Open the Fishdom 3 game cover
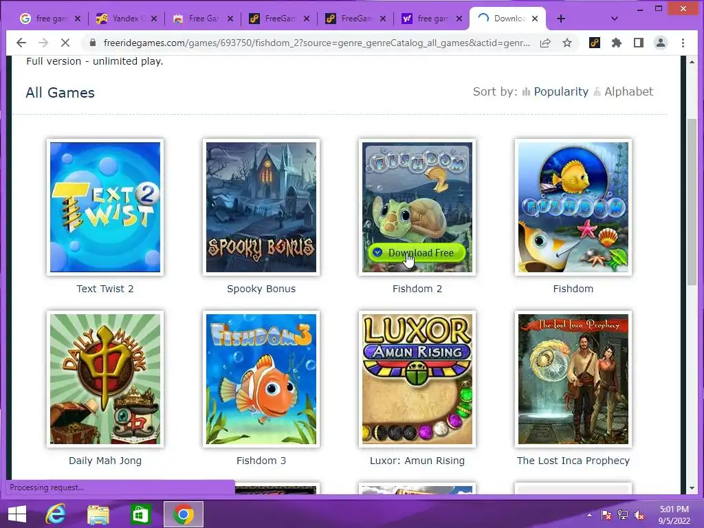This screenshot has width=704, height=528. click(261, 379)
